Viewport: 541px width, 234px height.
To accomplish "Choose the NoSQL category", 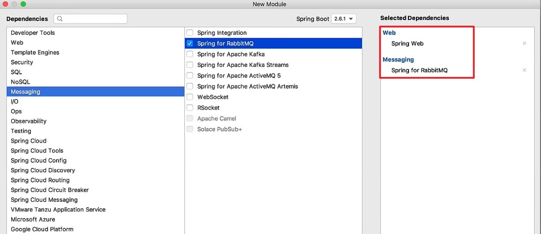I will coord(20,82).
